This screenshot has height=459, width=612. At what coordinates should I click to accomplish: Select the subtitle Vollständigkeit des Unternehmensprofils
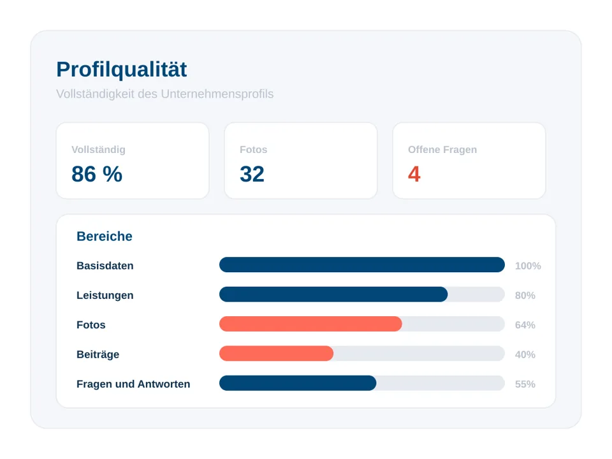pyautogui.click(x=164, y=94)
